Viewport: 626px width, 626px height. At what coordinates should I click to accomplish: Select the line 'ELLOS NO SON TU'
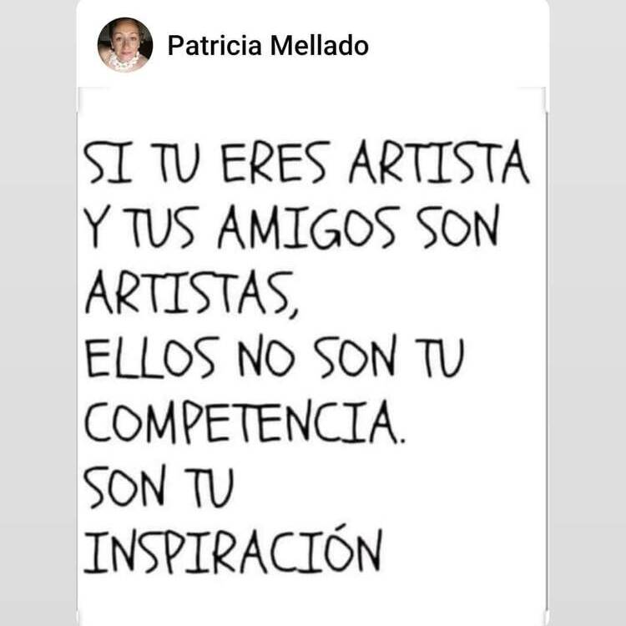pyautogui.click(x=275, y=357)
